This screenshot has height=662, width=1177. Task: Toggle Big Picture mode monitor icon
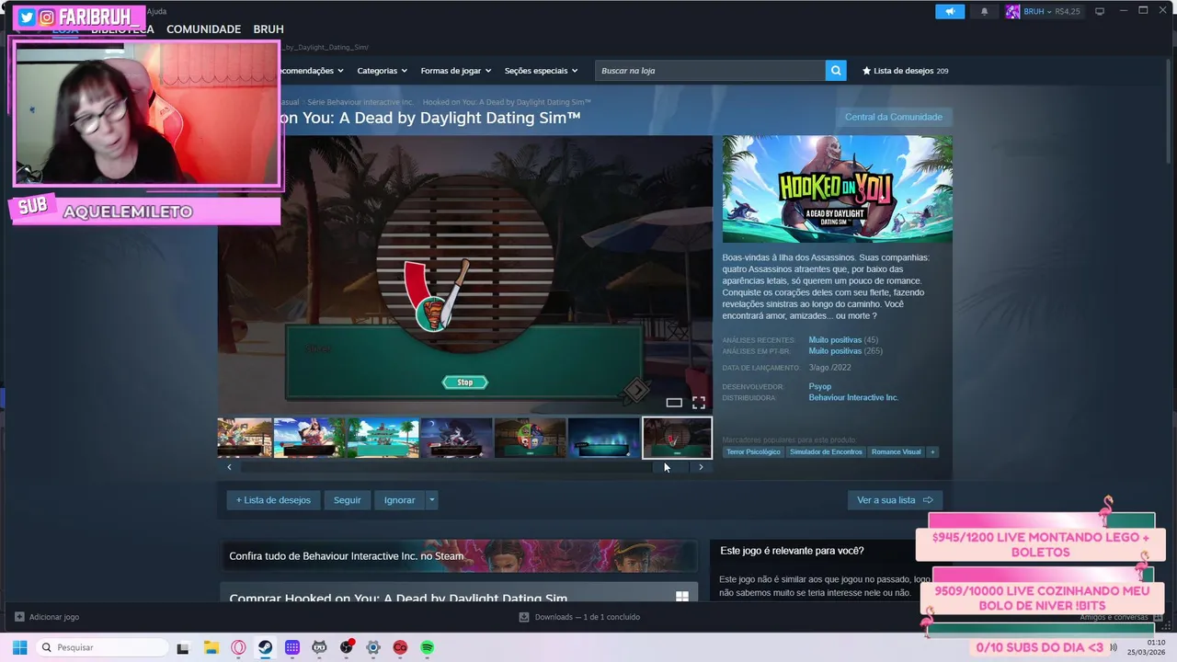1099,11
